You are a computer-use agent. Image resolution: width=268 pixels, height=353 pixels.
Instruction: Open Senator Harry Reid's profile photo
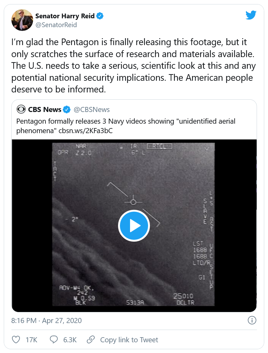22,20
